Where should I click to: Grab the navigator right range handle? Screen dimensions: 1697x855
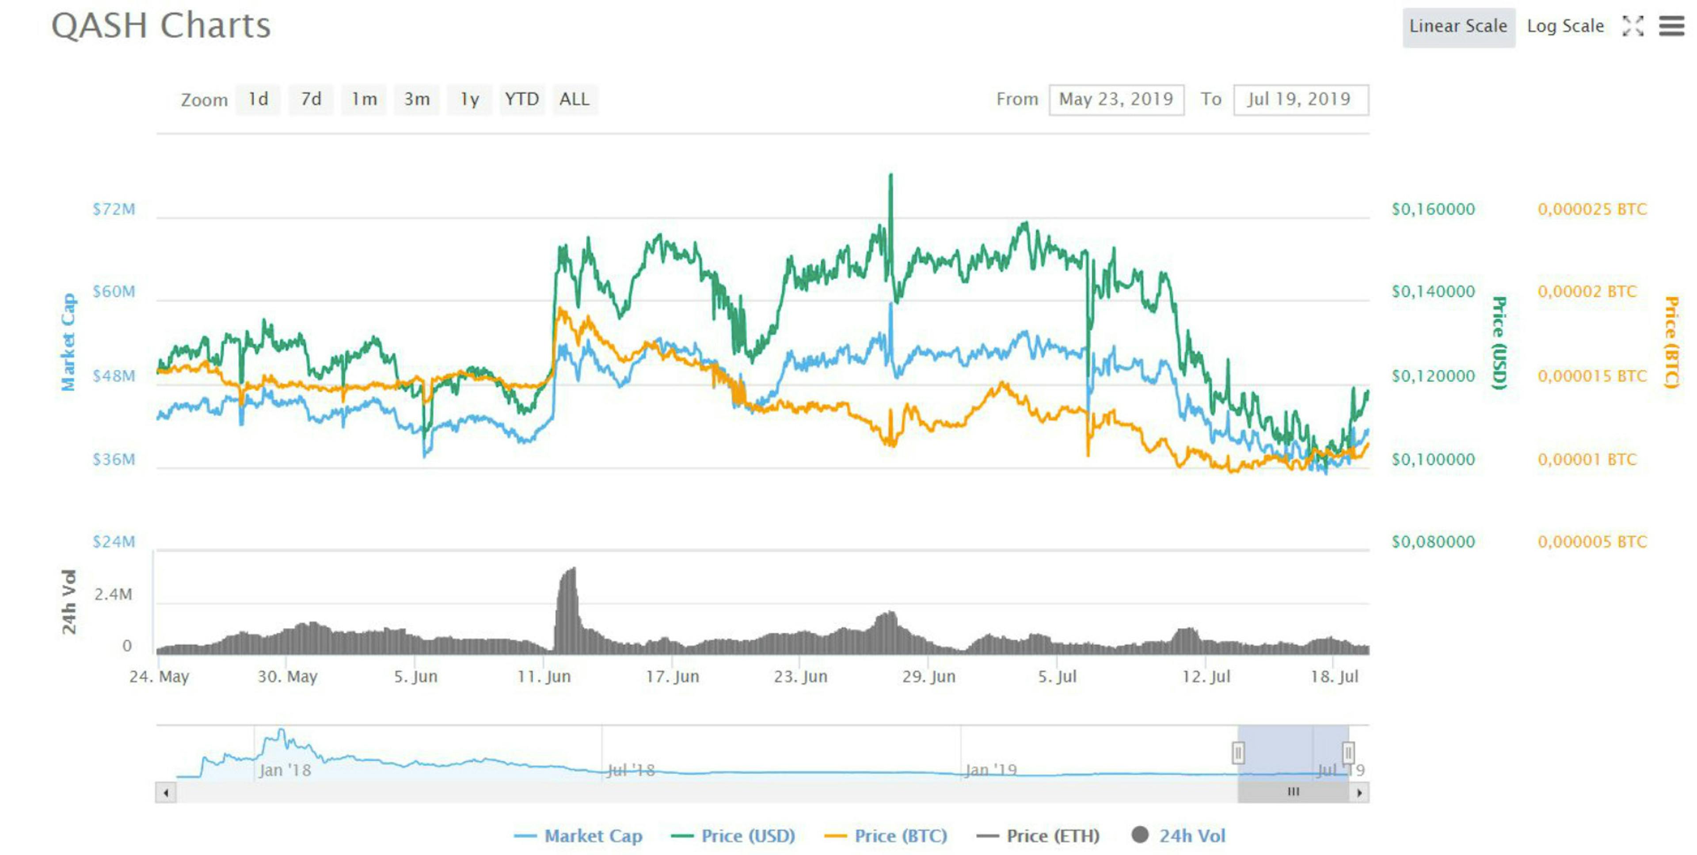(x=1348, y=752)
